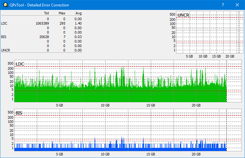Screen dimensions: 245x158
Task: Click the UNCR row label in stats table
Action: click(x=5, y=50)
